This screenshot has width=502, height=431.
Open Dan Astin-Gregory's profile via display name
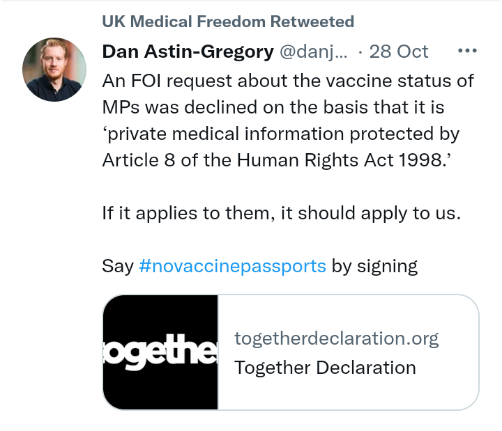(x=188, y=52)
